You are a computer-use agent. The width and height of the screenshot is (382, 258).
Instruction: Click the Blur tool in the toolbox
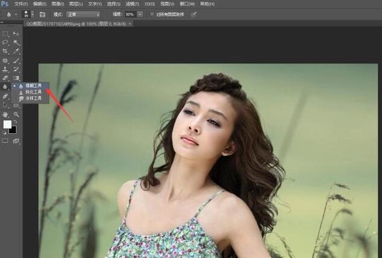[x=5, y=87]
